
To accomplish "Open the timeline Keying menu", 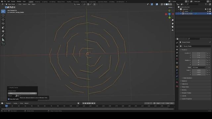I will tap(16, 103).
